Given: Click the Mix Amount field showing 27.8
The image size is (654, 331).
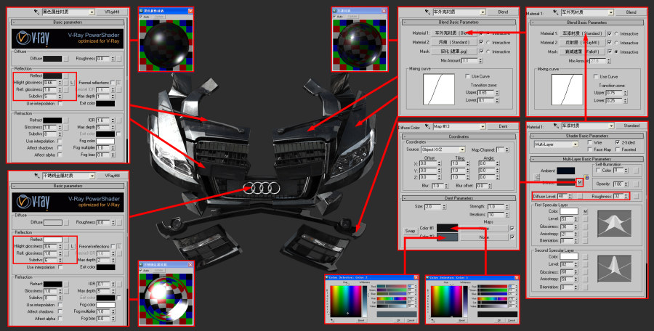Looking at the screenshot, I should click(x=597, y=61).
